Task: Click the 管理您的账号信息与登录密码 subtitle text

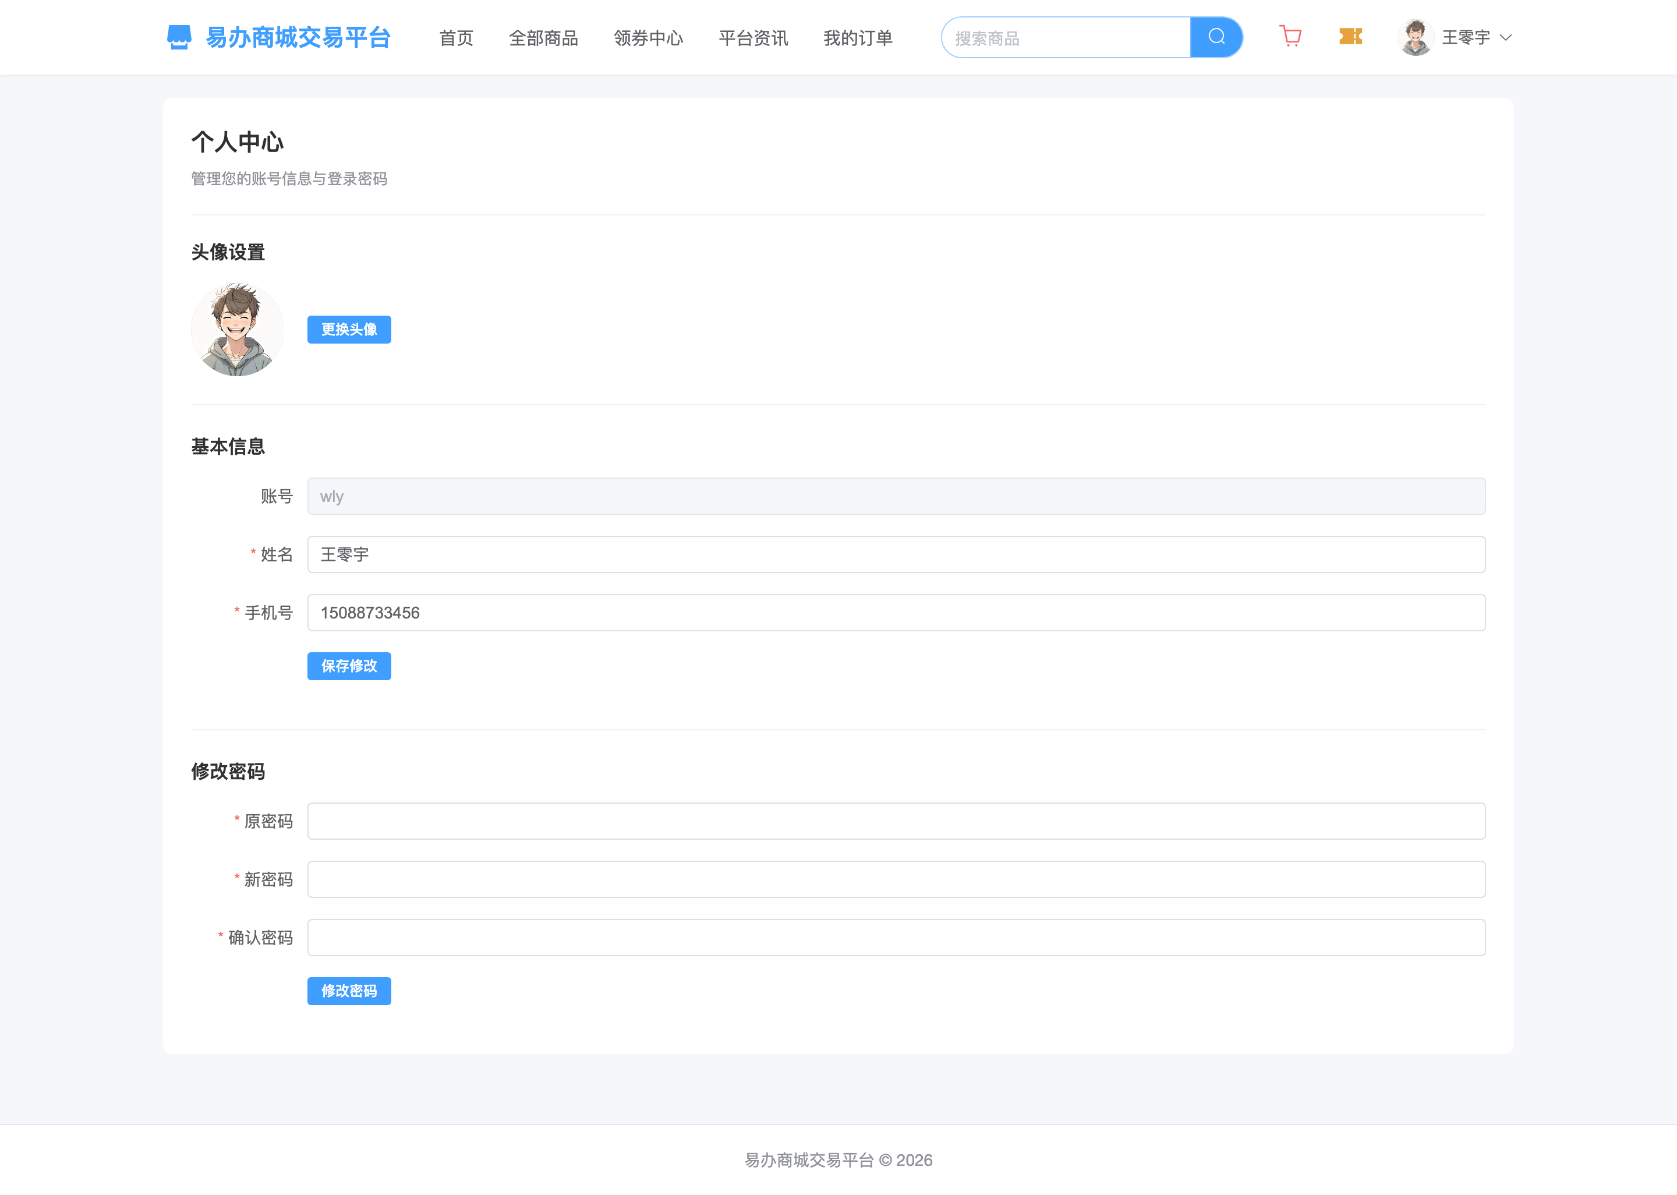Action: (x=289, y=179)
